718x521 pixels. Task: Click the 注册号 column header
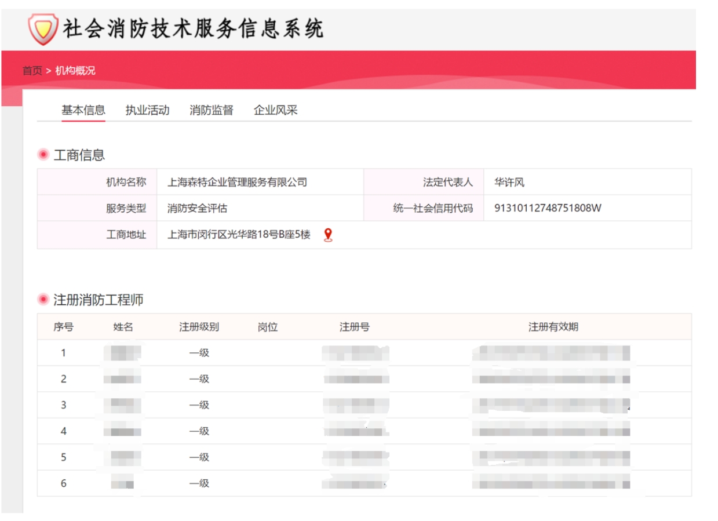[x=354, y=327]
